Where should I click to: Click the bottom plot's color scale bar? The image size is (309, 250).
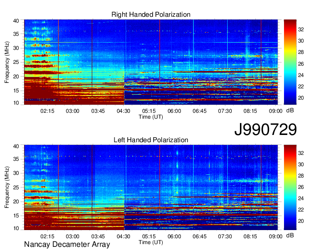tap(290, 187)
